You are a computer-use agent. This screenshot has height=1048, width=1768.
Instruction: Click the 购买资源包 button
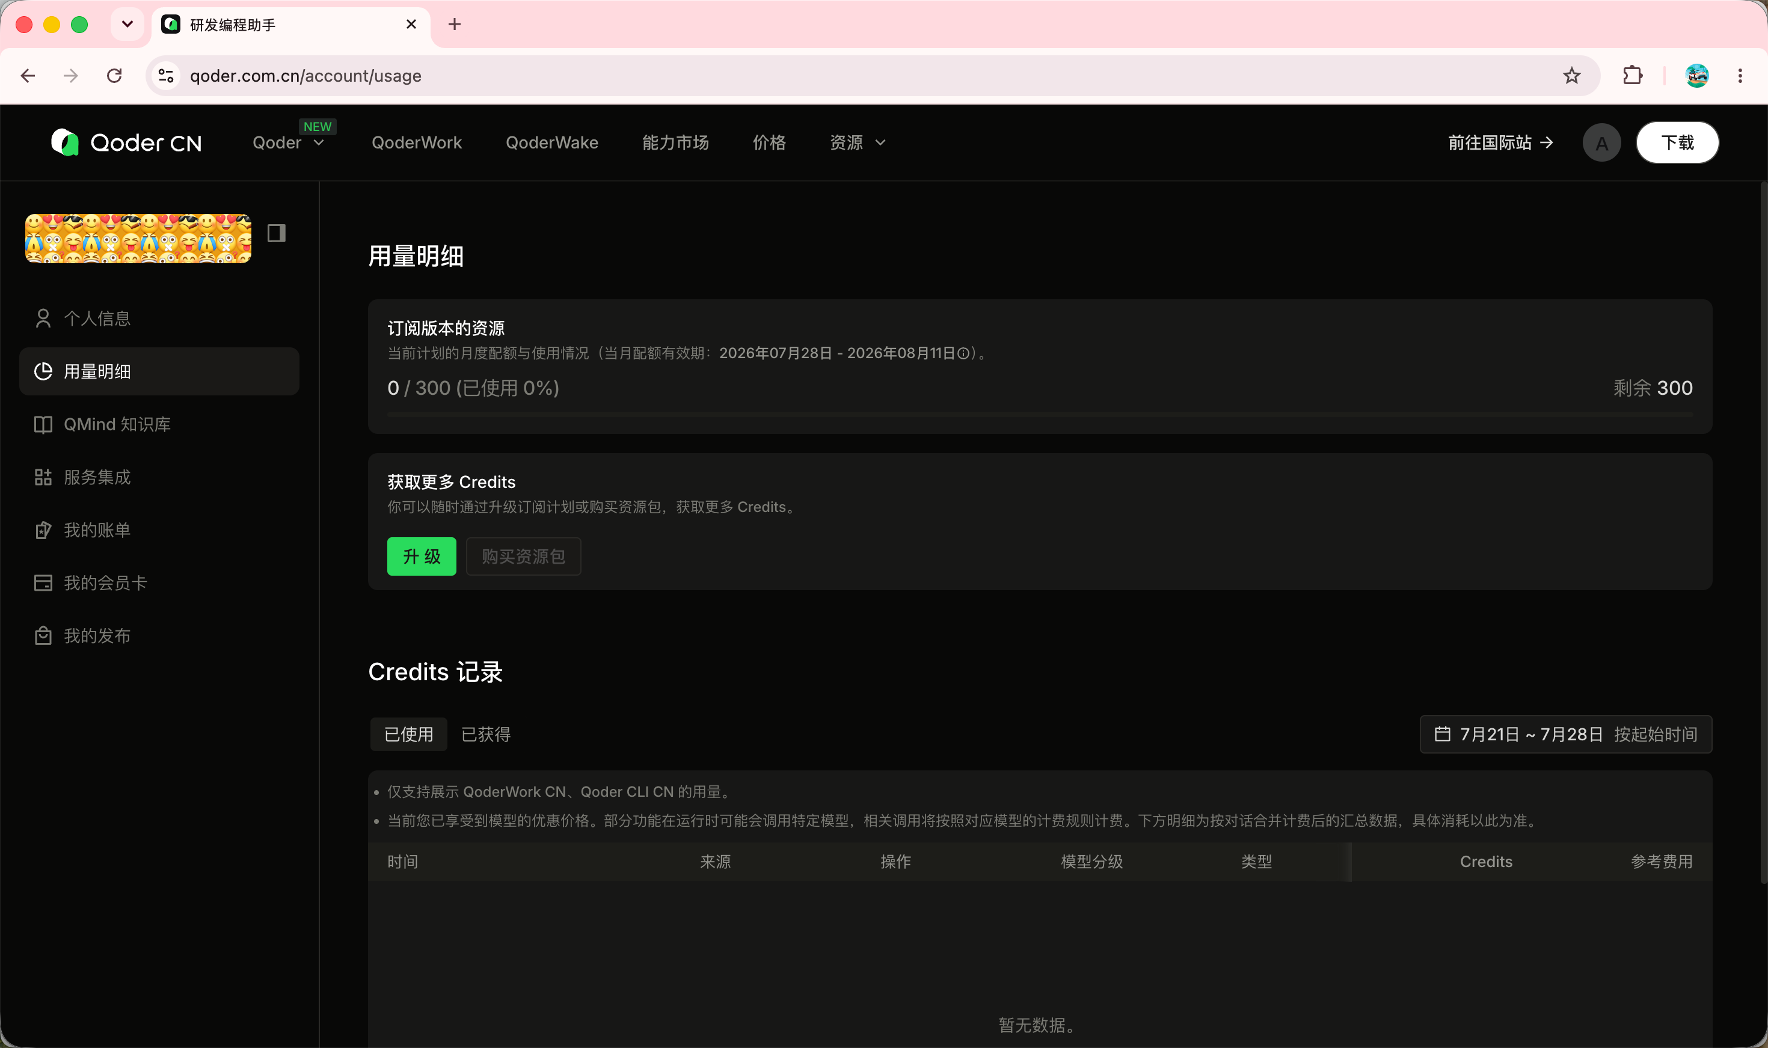coord(524,556)
